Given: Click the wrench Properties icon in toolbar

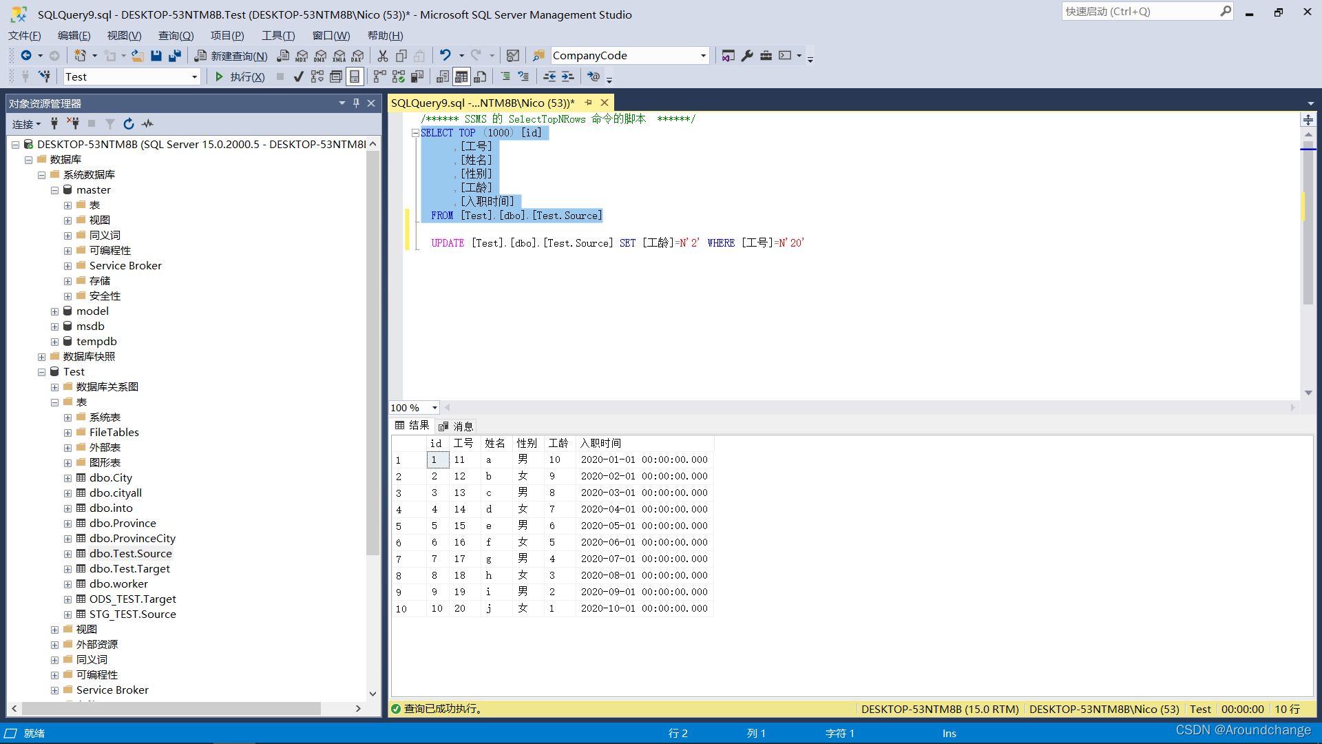Looking at the screenshot, I should coord(747,56).
